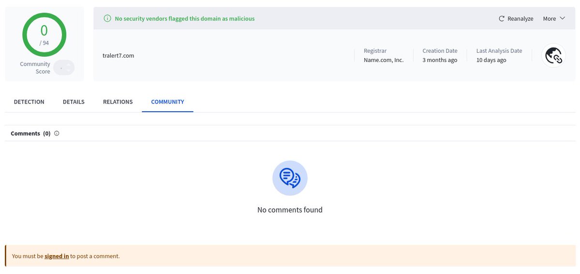This screenshot has width=580, height=274.
Task: Click the 'Last Analysis Date' label
Action: (499, 51)
